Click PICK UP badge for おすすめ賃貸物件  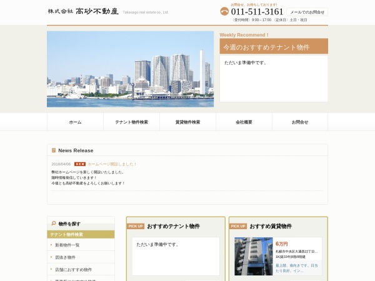[238, 226]
